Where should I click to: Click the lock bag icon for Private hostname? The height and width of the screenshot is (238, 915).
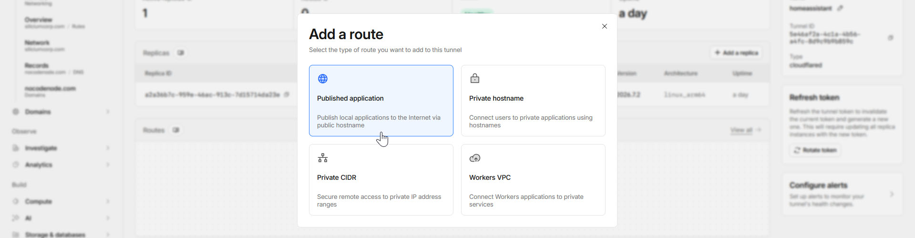(x=474, y=78)
